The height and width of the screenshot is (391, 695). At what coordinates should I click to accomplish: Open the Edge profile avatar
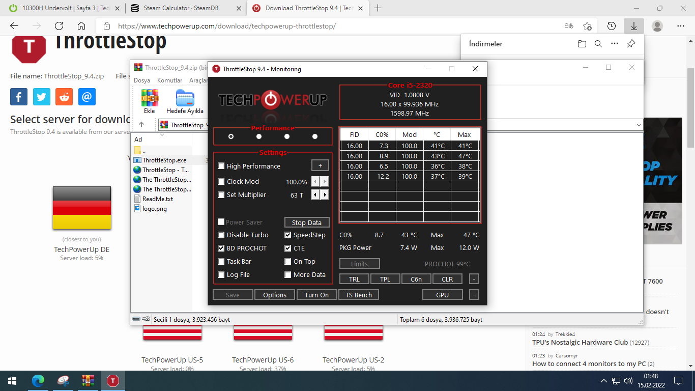(657, 26)
